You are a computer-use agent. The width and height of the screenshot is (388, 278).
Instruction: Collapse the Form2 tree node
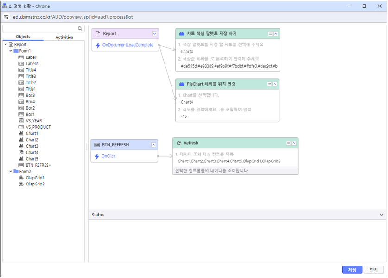click(x=11, y=172)
